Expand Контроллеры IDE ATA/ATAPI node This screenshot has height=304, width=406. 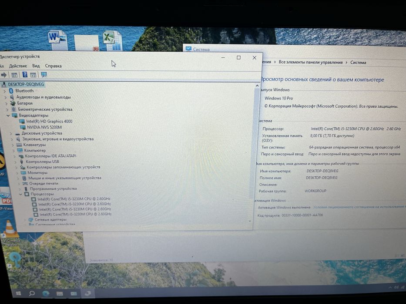[x=14, y=156]
